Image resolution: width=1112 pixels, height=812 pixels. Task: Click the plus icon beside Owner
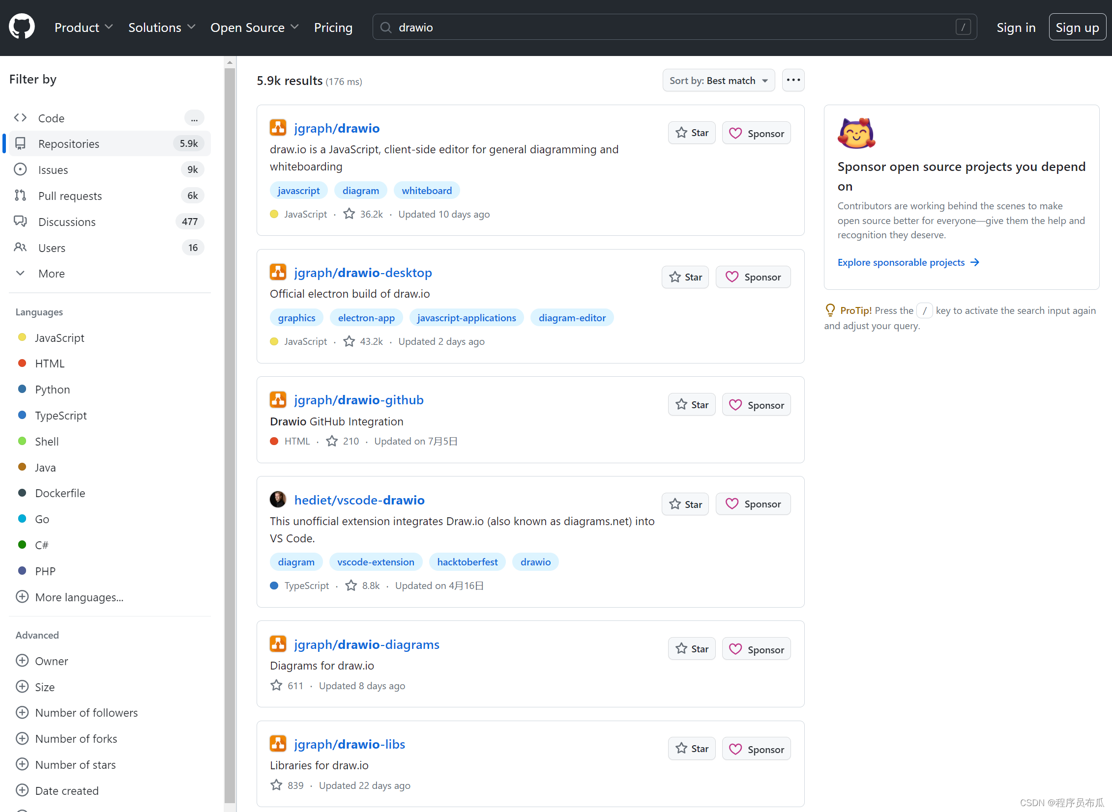pyautogui.click(x=22, y=661)
